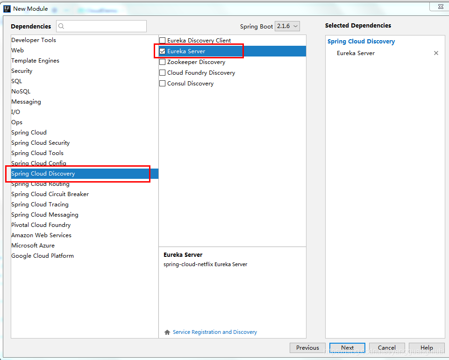Select the NoSQL category

coord(85,92)
